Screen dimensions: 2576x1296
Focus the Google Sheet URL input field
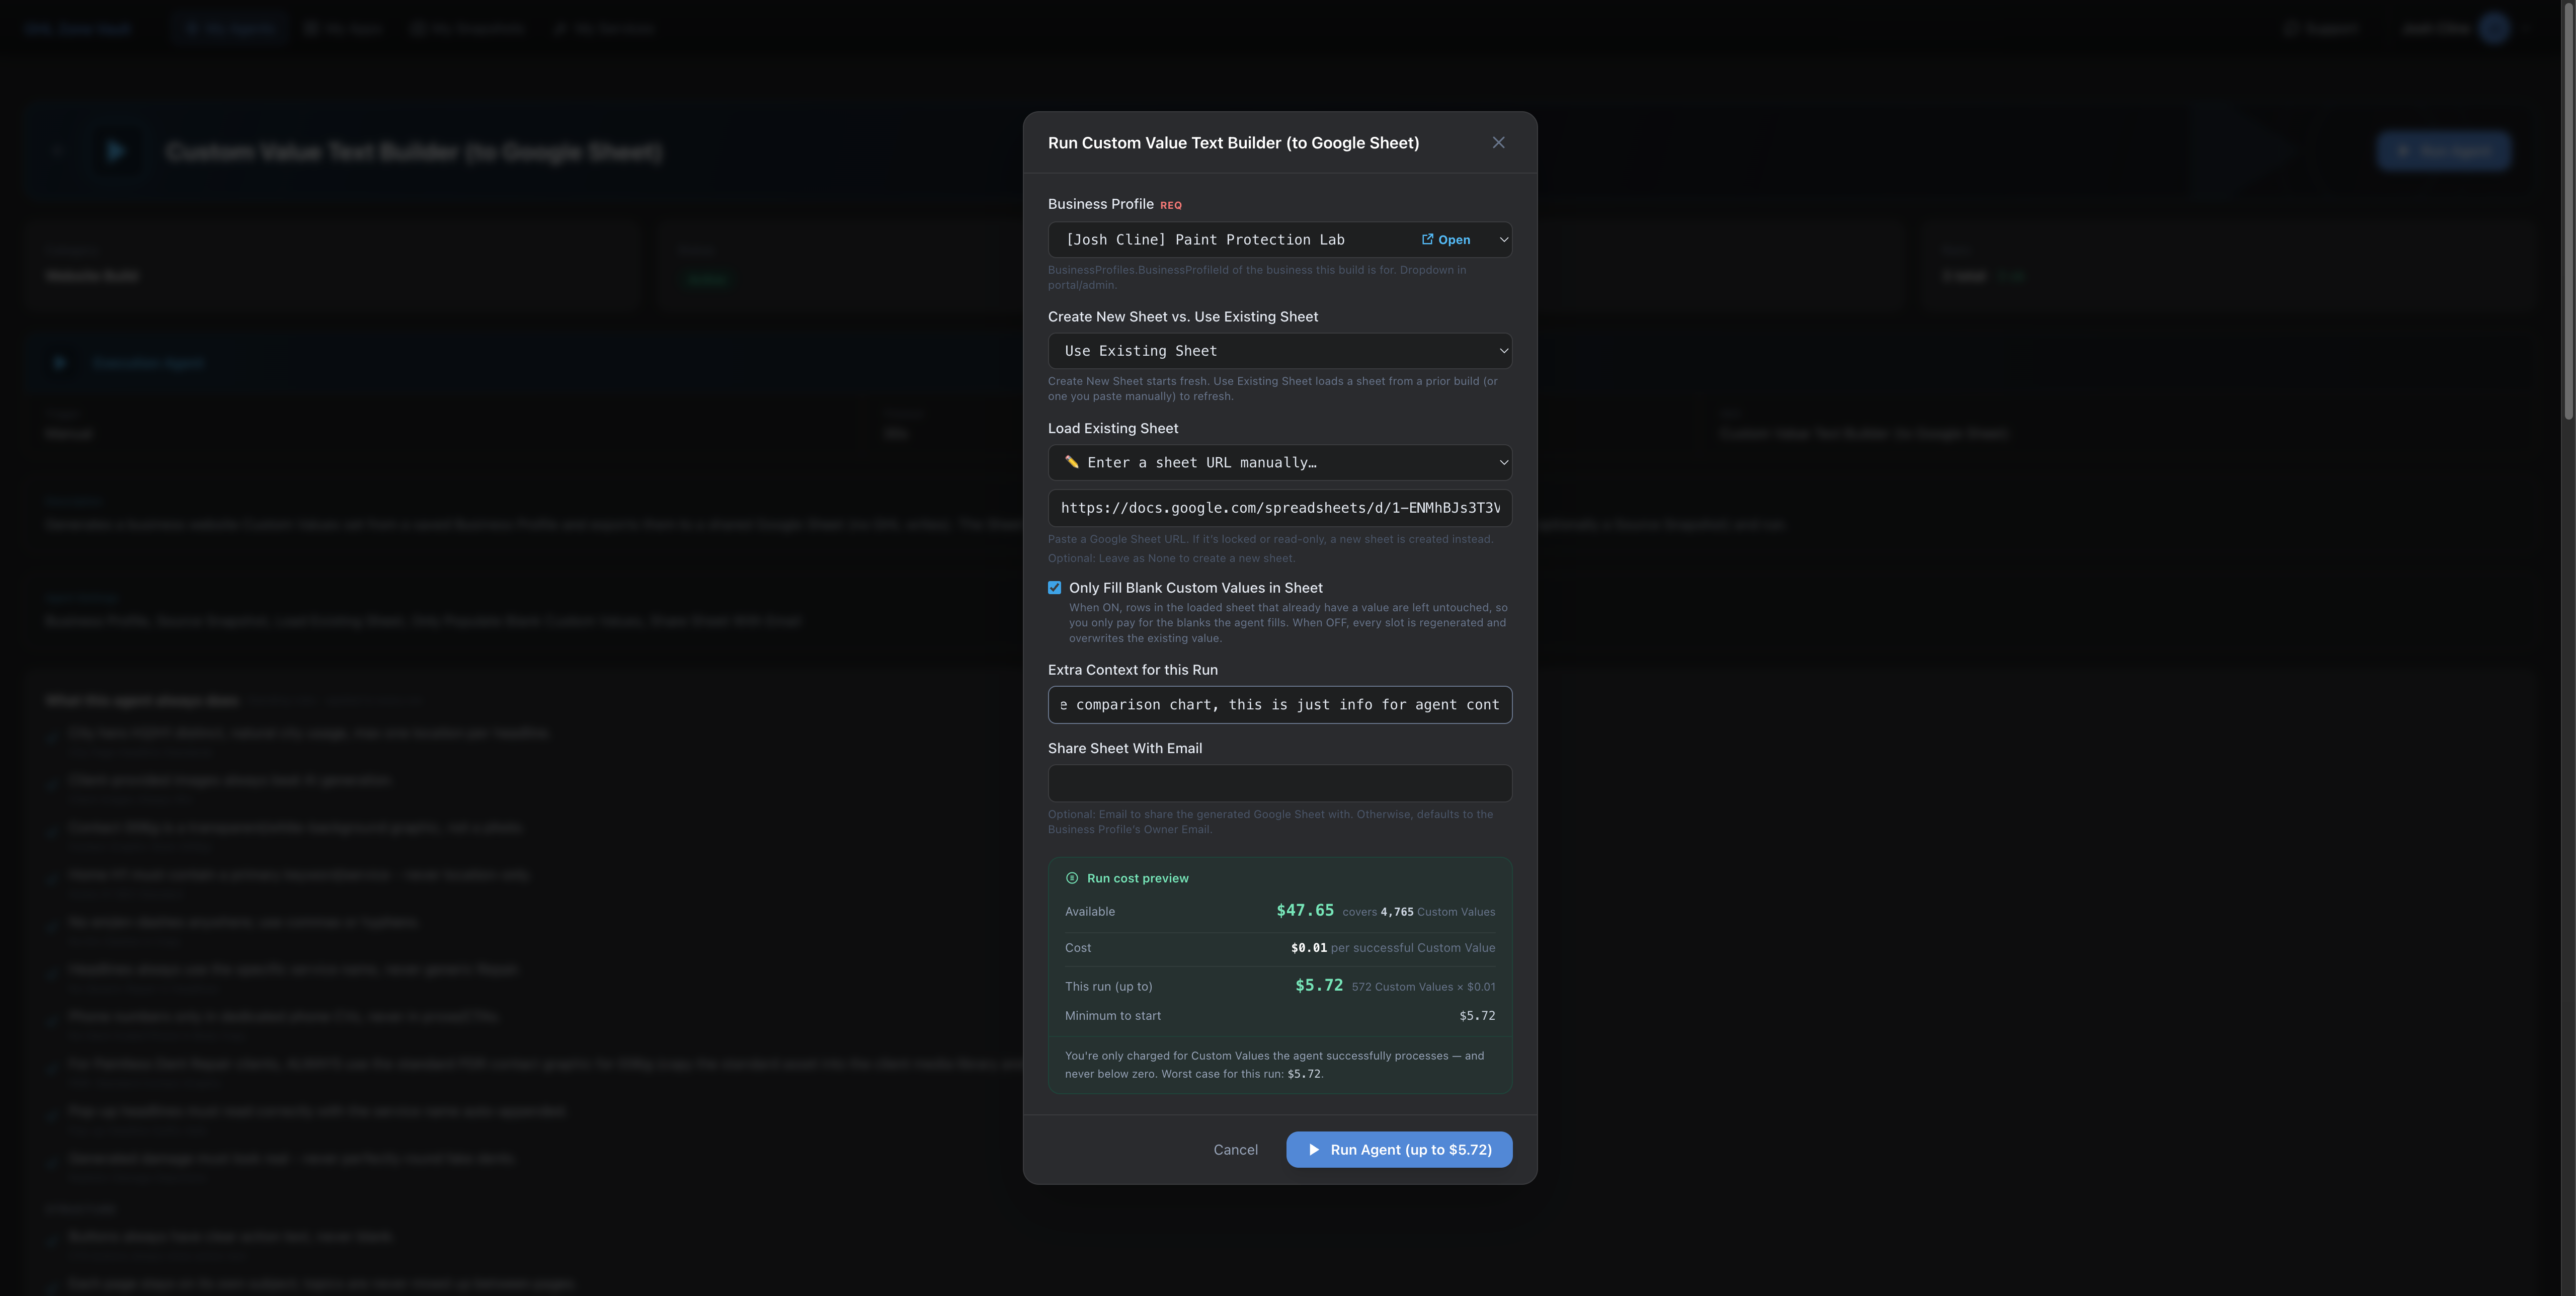tap(1279, 508)
